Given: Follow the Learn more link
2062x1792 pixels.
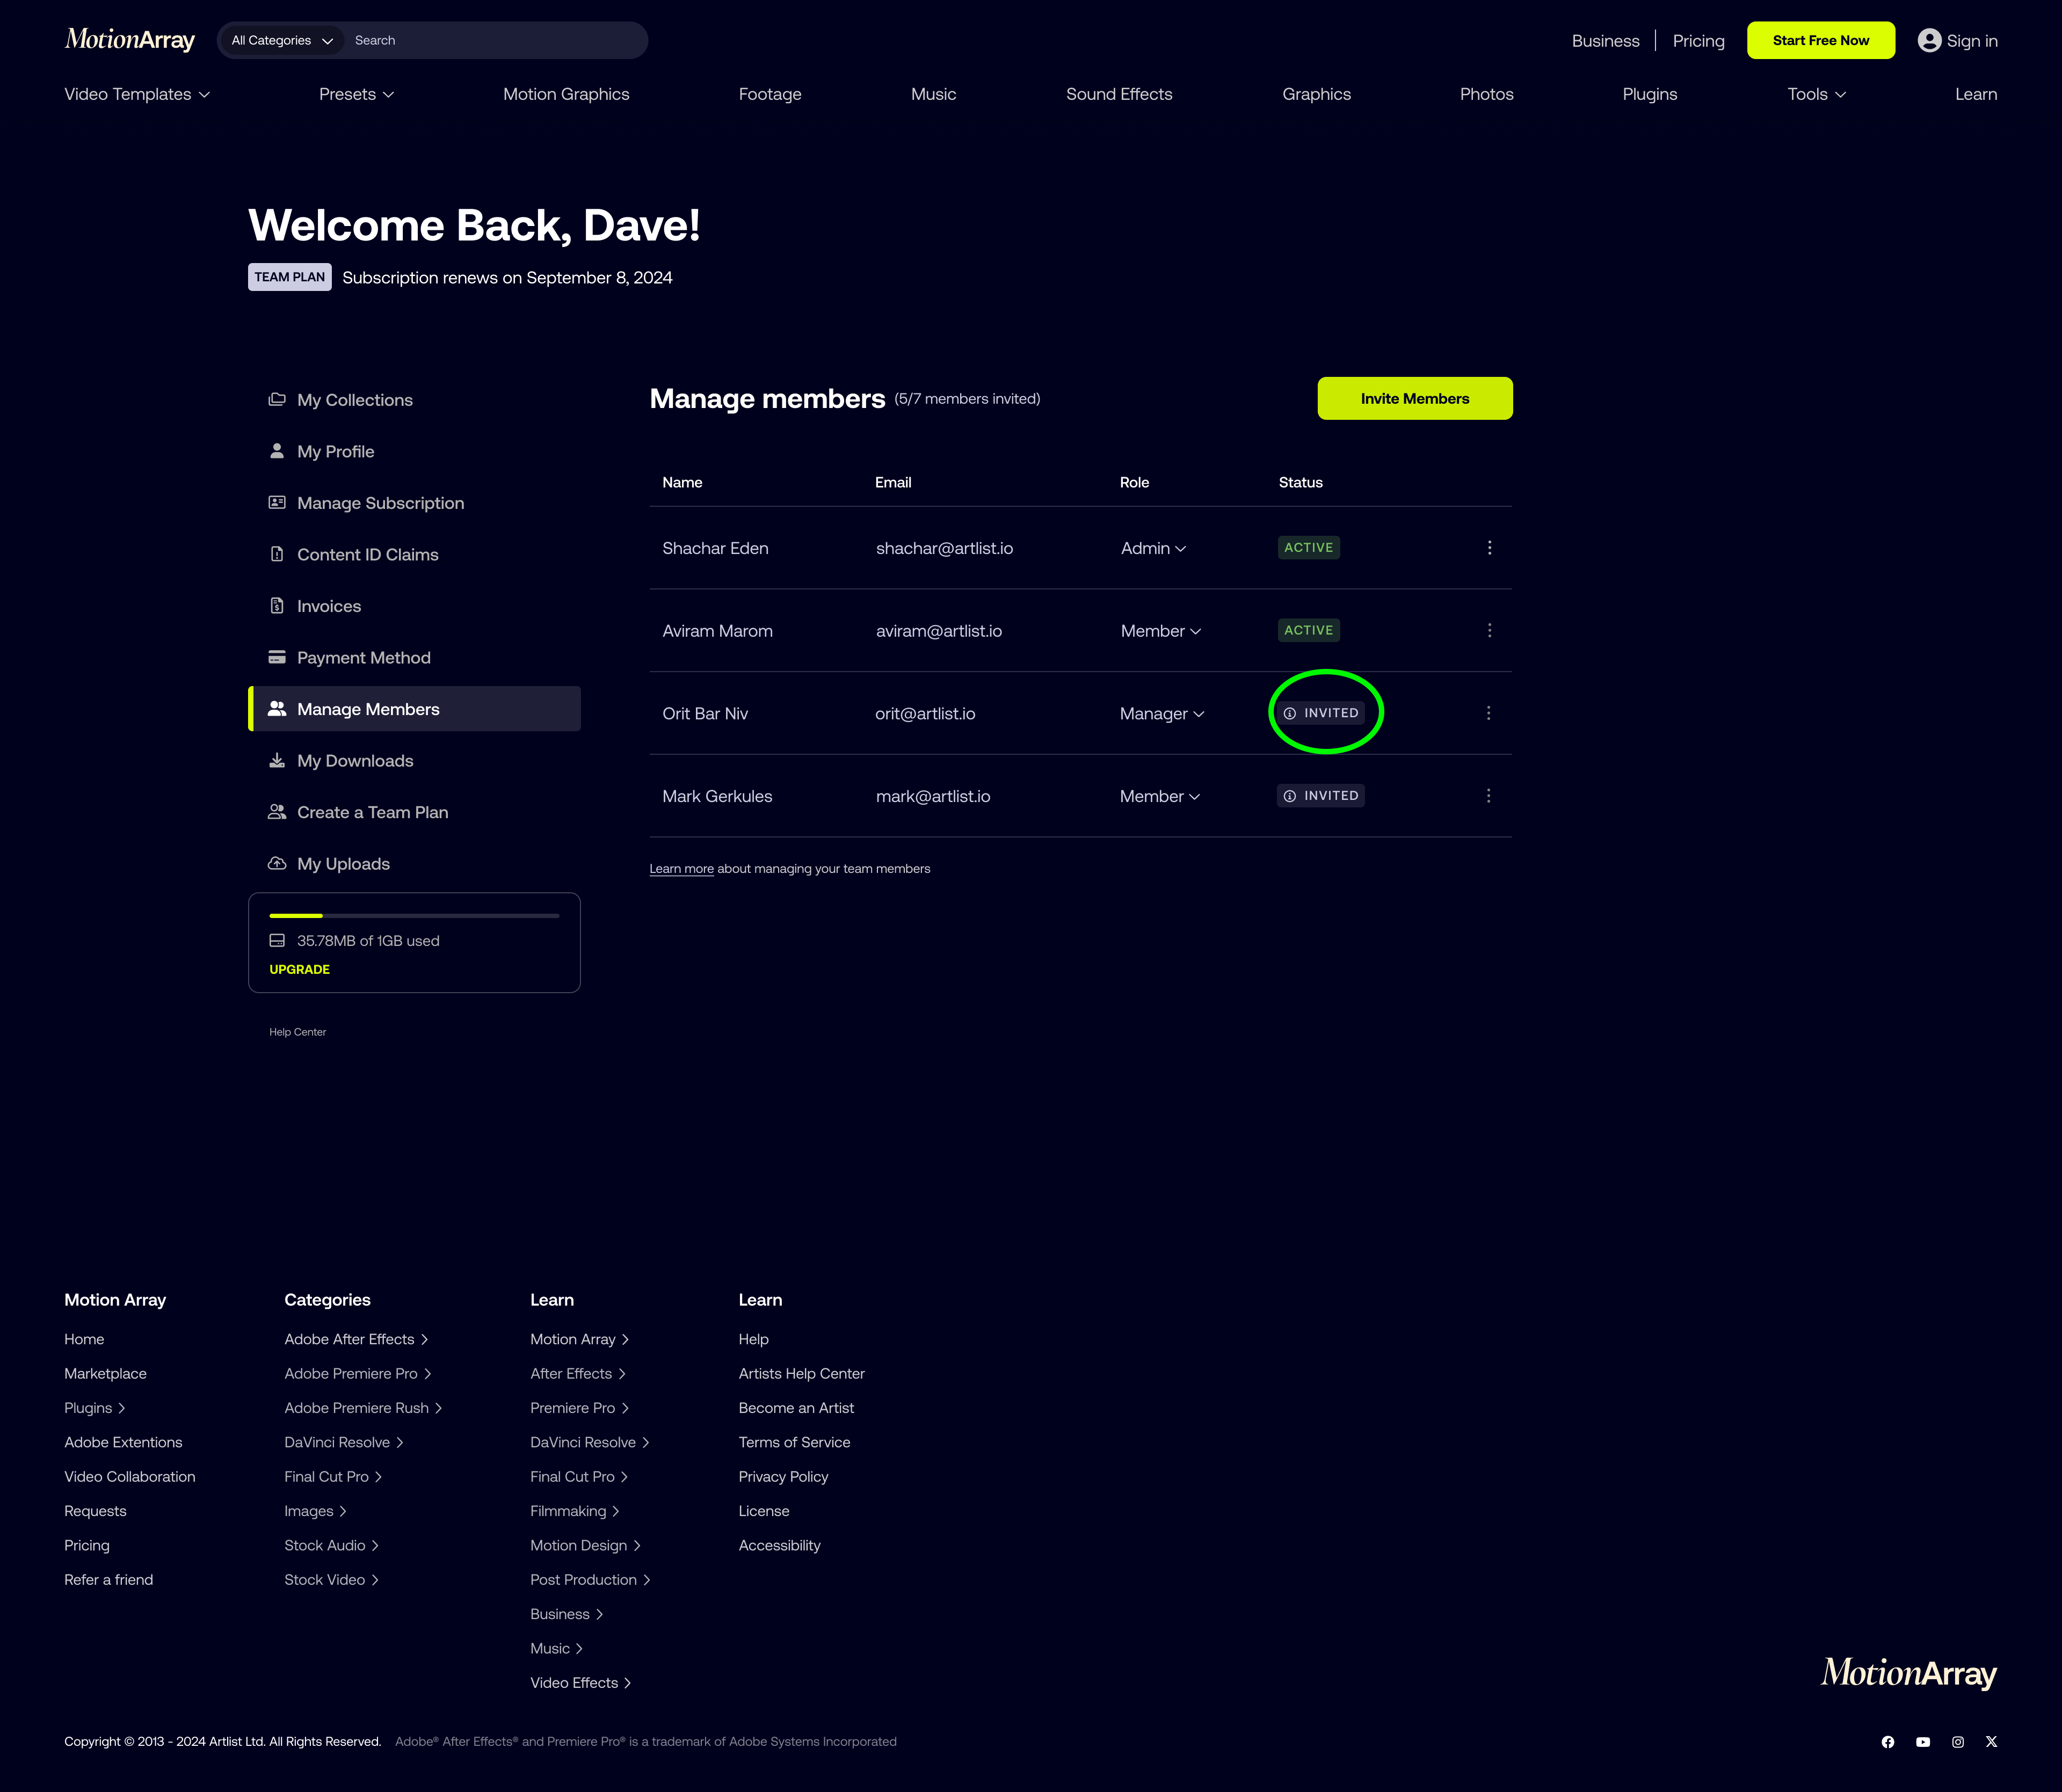Looking at the screenshot, I should (x=681, y=869).
